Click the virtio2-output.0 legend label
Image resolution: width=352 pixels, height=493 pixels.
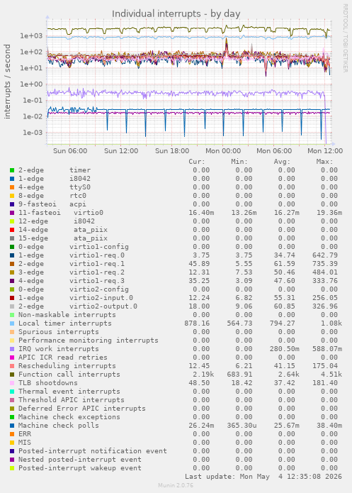pos(103,306)
